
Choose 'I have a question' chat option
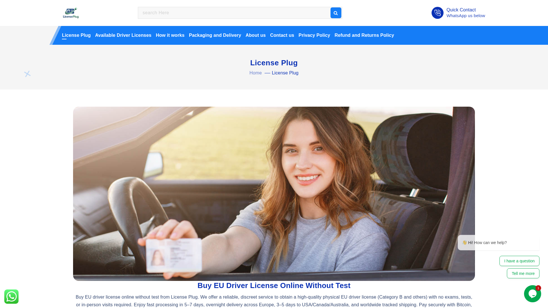tap(519, 261)
